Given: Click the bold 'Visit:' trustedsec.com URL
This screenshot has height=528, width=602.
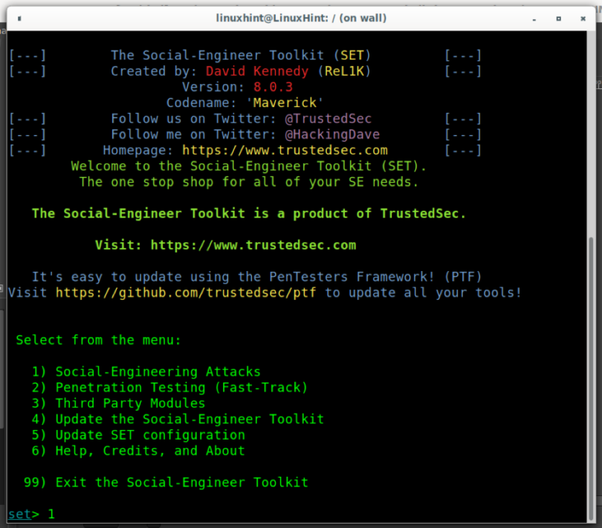Looking at the screenshot, I should (x=253, y=245).
